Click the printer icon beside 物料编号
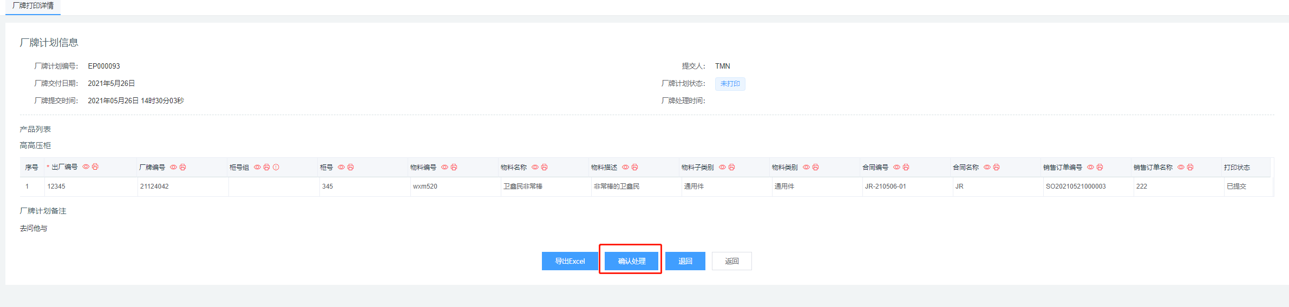Viewport: 1289px width, 307px height. click(454, 168)
